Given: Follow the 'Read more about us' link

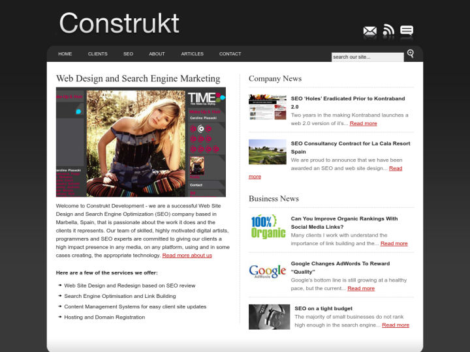Looking at the screenshot, I should [187, 256].
